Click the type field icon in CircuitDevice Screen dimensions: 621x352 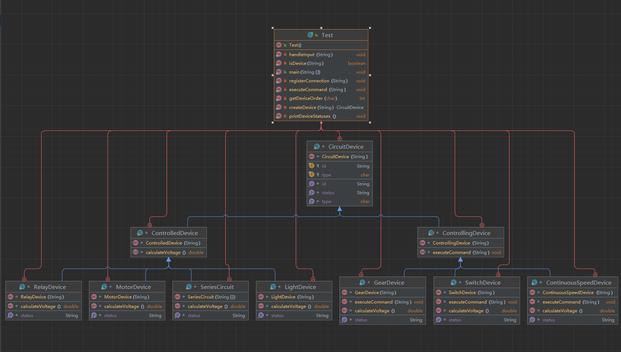click(311, 175)
